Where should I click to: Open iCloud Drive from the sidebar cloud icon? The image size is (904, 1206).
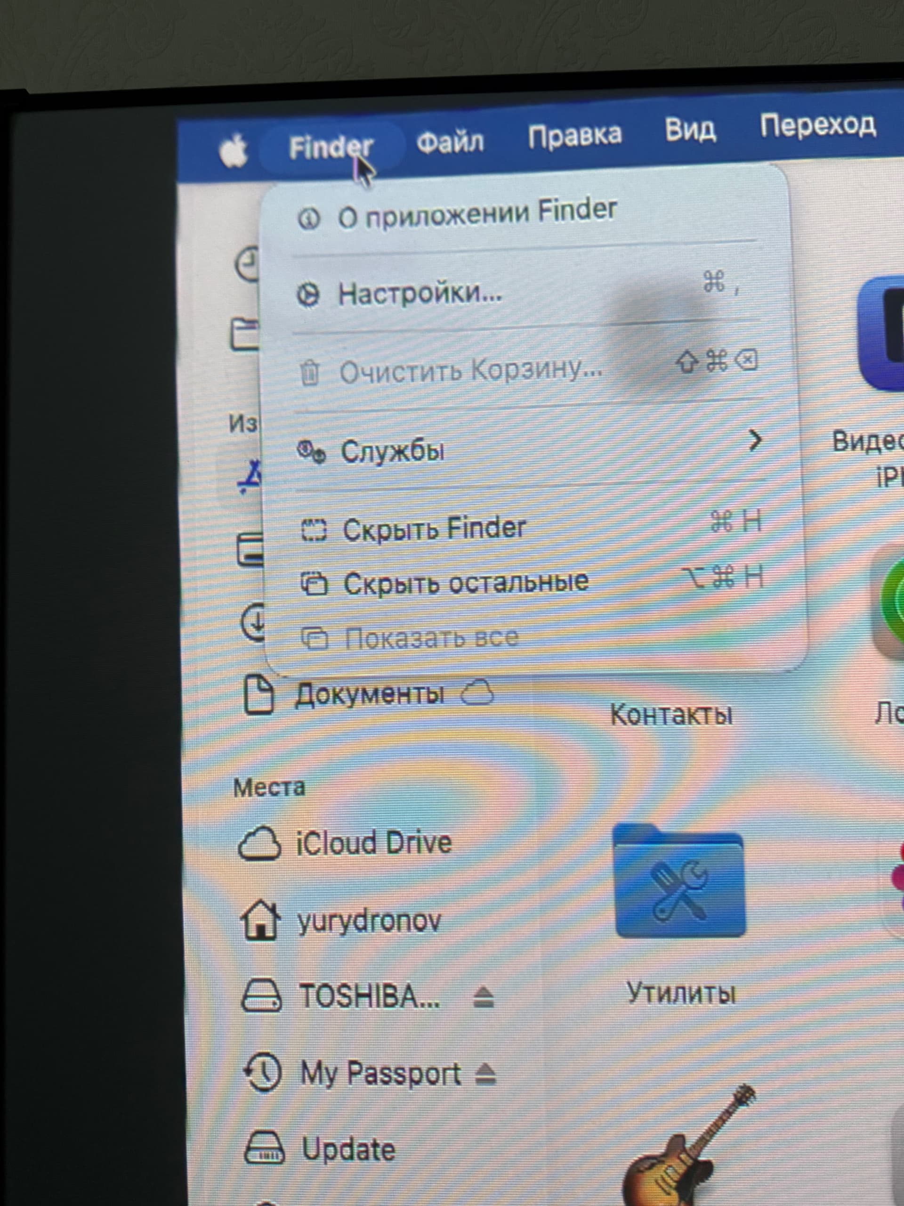[261, 842]
